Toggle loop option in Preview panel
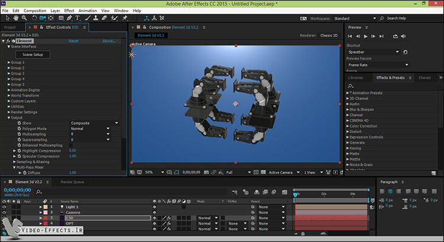Screen dimensions: 444x242 click(395, 36)
